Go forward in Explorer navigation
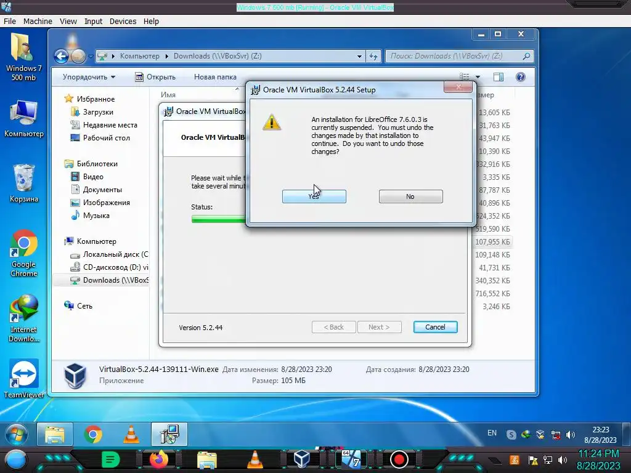This screenshot has width=631, height=473. click(78, 56)
